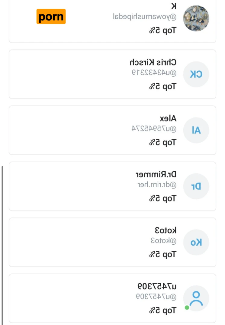
Task: Open the @u7594274 handle
Action: click(154, 129)
